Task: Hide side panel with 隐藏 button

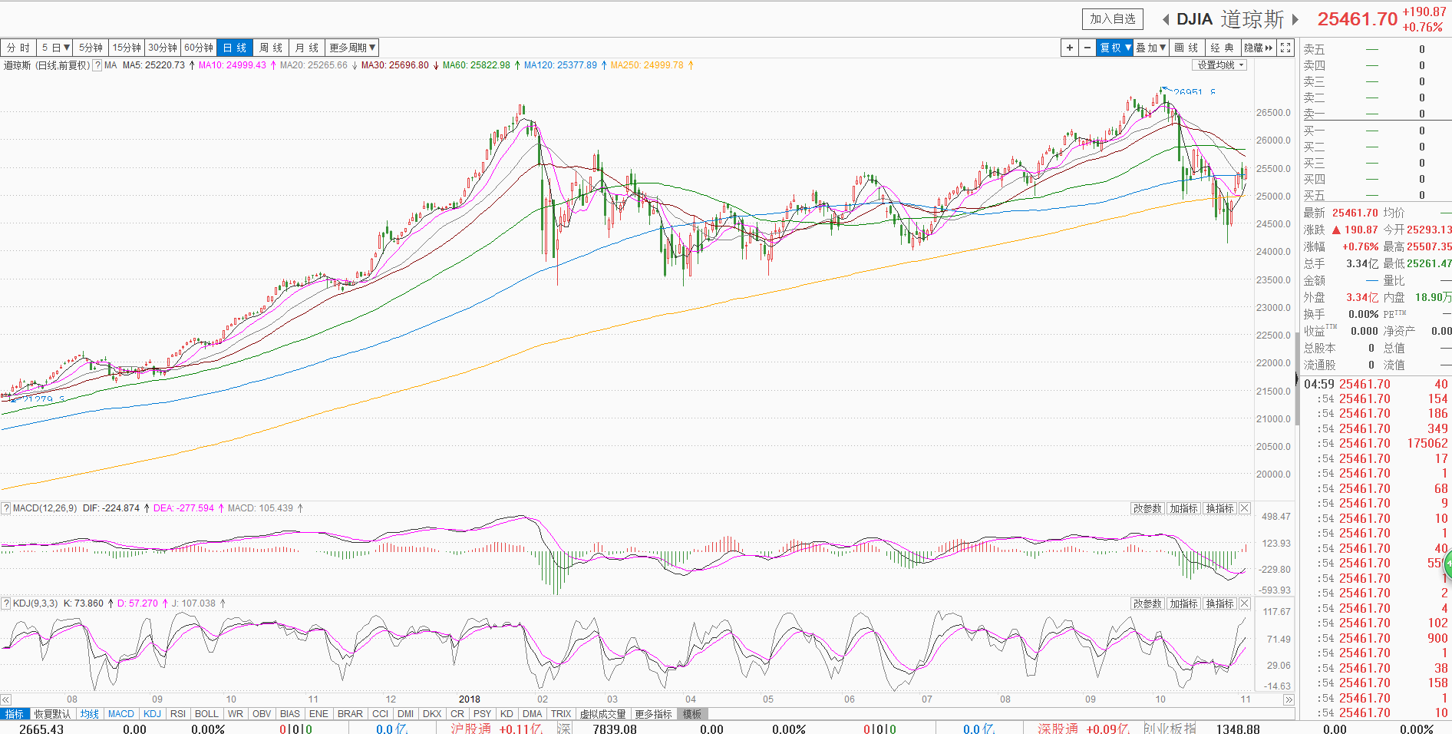Action: pos(1259,48)
